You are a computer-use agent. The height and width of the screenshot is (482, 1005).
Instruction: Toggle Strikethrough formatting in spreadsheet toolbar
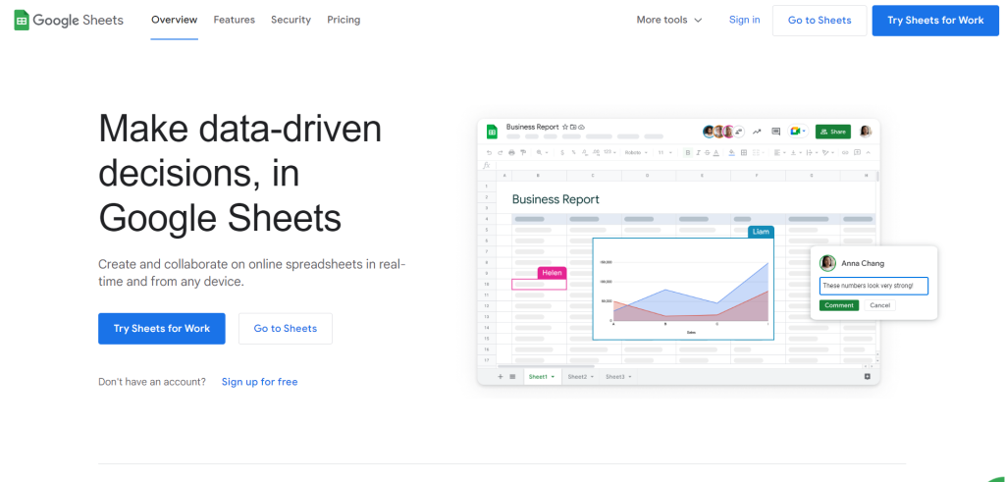(x=707, y=152)
